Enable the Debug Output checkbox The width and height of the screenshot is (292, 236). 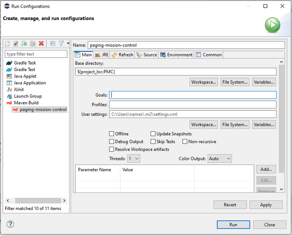point(111,142)
